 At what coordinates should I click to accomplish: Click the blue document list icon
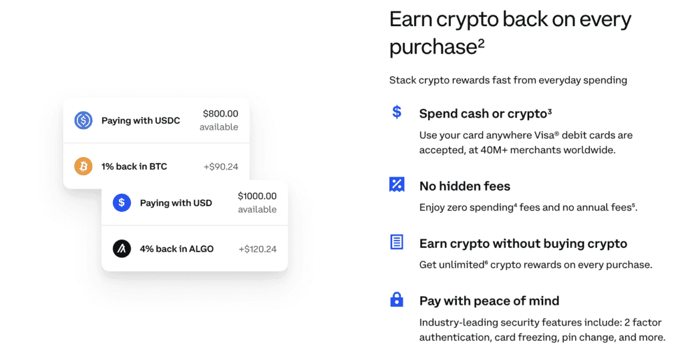(x=397, y=242)
